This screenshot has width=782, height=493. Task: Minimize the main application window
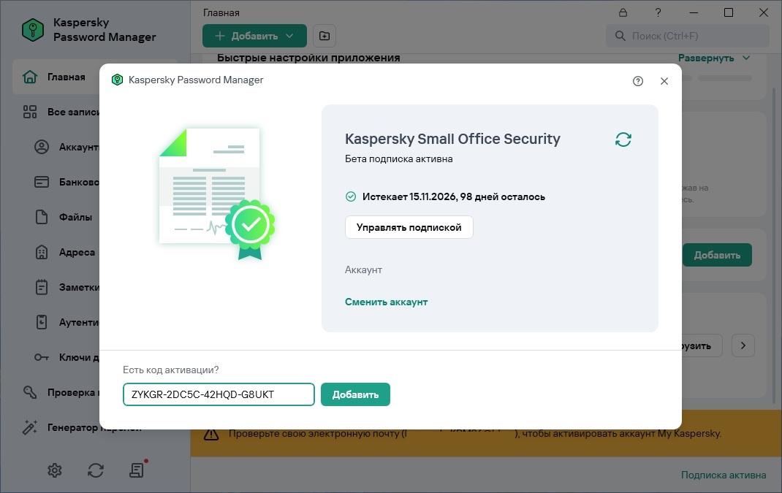point(694,12)
